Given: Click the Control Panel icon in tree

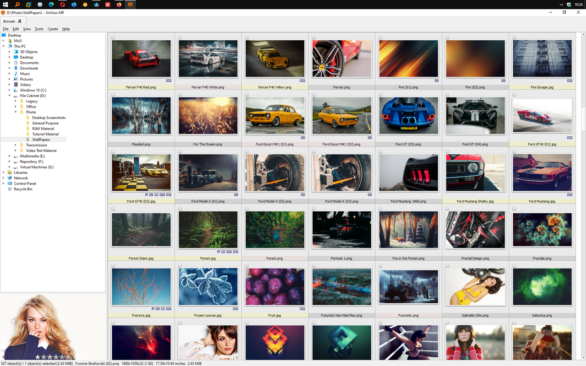Looking at the screenshot, I should pos(10,183).
